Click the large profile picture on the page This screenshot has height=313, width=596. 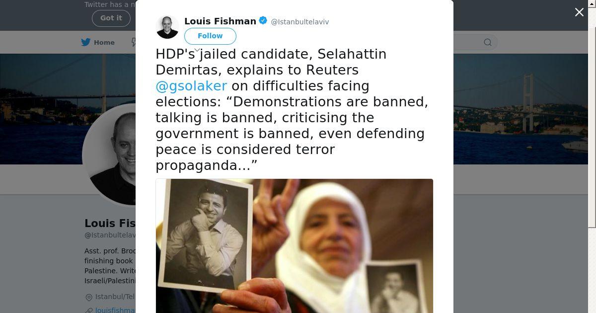click(x=110, y=154)
